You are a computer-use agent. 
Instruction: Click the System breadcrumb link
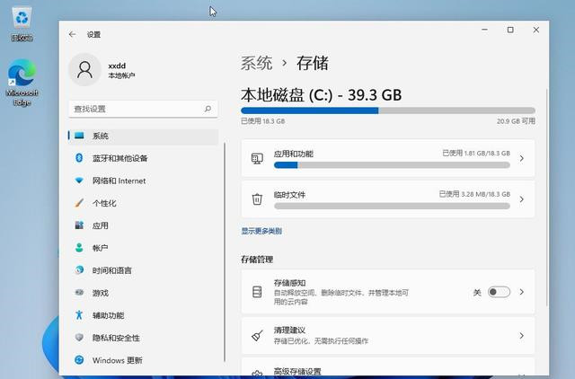click(256, 63)
